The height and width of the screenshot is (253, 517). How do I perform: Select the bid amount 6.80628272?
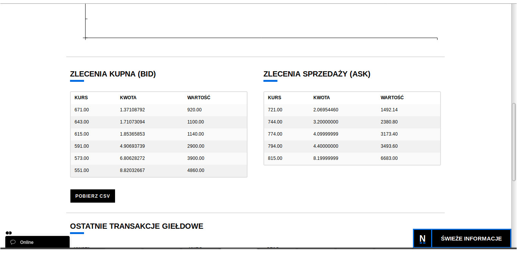pos(132,158)
